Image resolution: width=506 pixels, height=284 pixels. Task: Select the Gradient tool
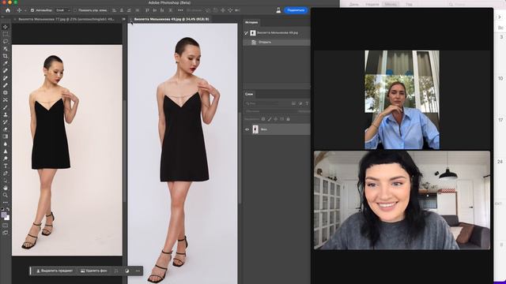click(6, 136)
